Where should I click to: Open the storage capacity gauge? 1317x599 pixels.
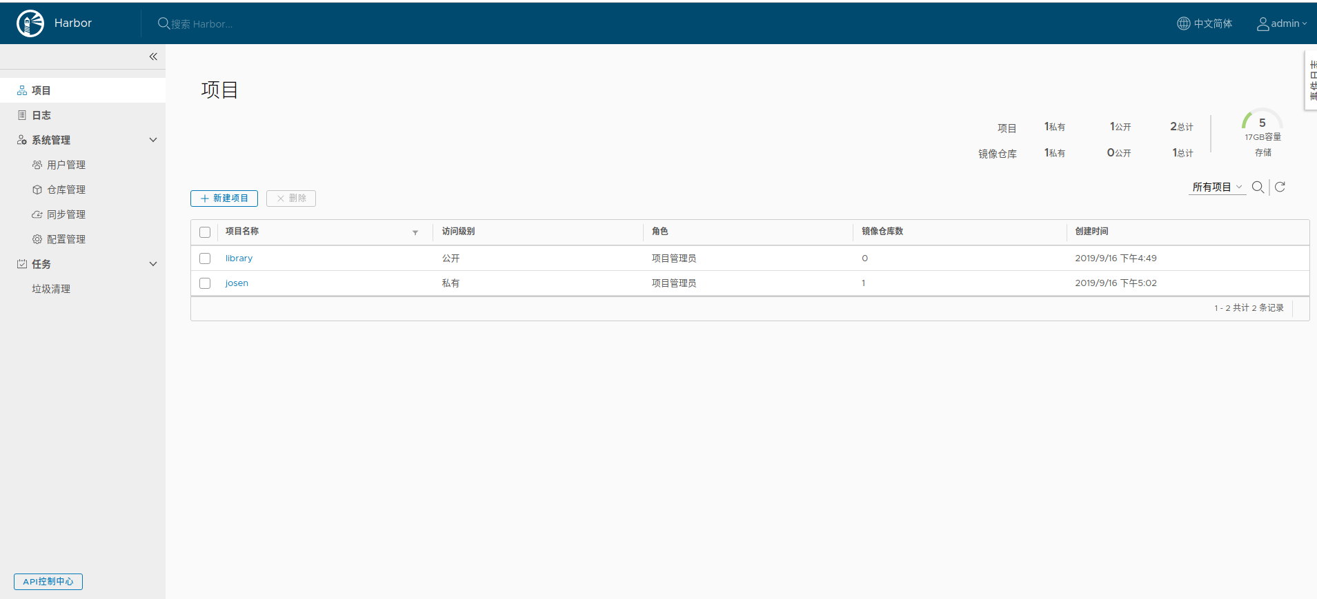point(1262,124)
